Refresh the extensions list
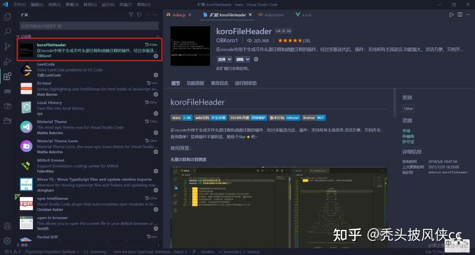The image size is (475, 255). tap(139, 15)
